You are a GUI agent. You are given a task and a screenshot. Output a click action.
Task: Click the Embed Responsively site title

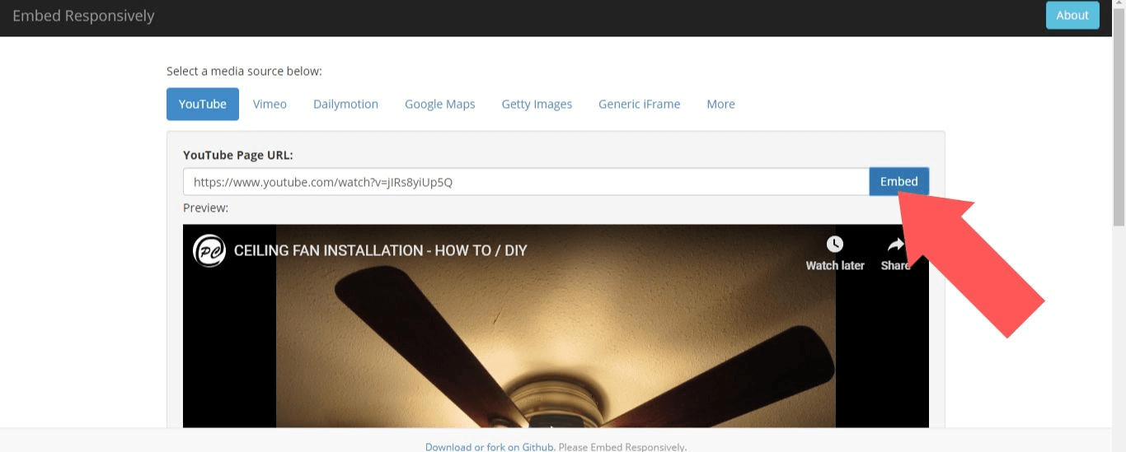click(x=83, y=16)
